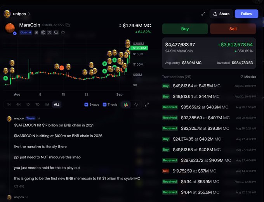Switch to line chart view
Viewport: 264px width, 202px height.
coord(136,104)
